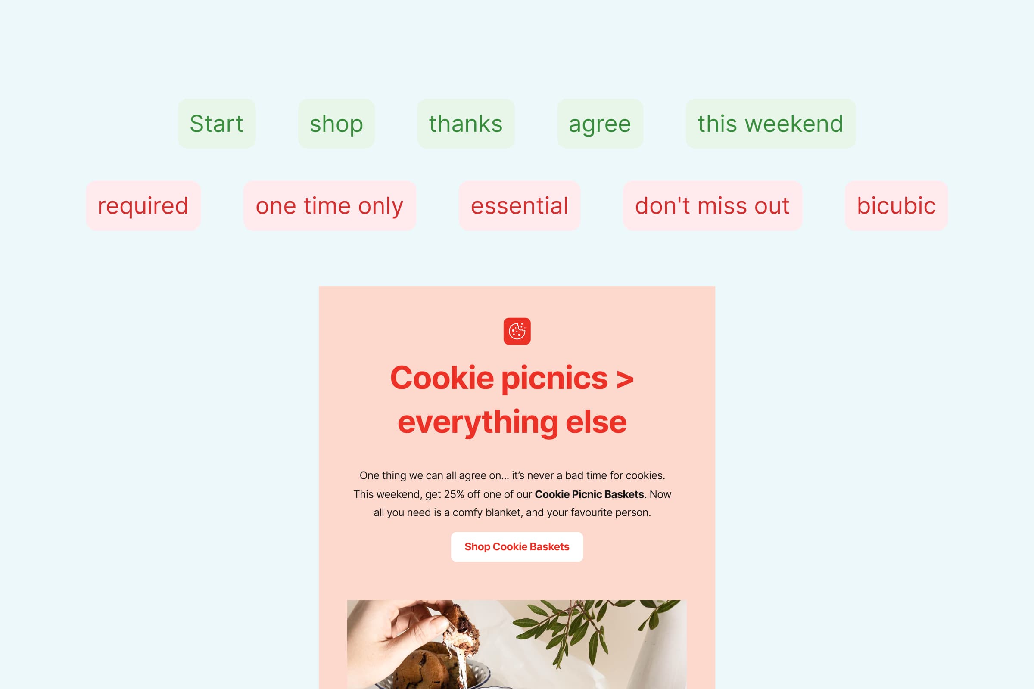This screenshot has width=1034, height=689.
Task: Select the green "Start" word tag
Action: pos(216,124)
